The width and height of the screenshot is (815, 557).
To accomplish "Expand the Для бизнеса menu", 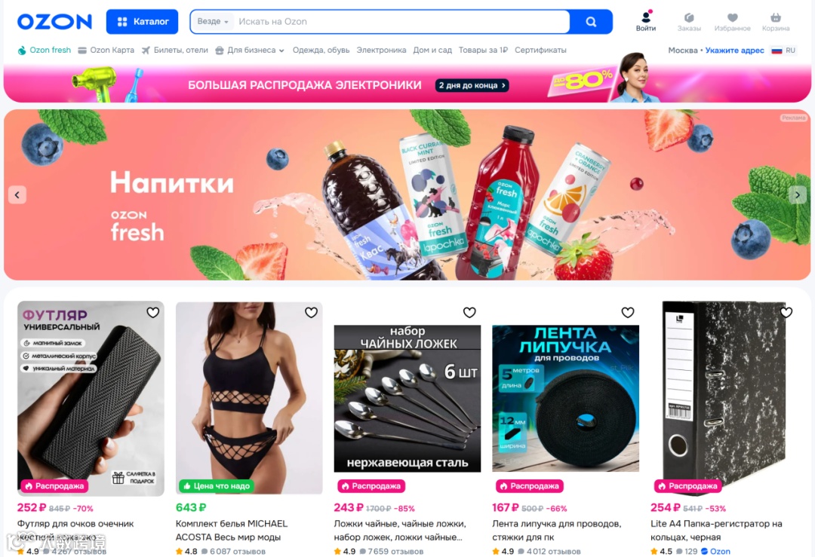I will [x=250, y=50].
